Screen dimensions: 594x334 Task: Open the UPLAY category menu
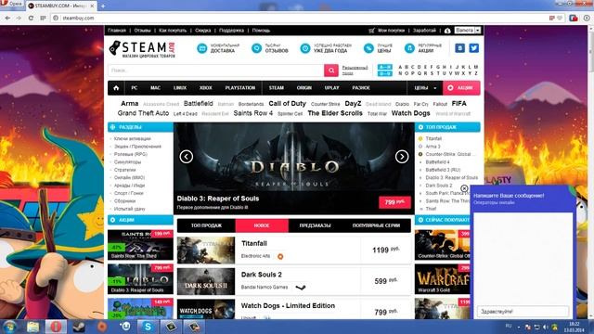coord(331,88)
